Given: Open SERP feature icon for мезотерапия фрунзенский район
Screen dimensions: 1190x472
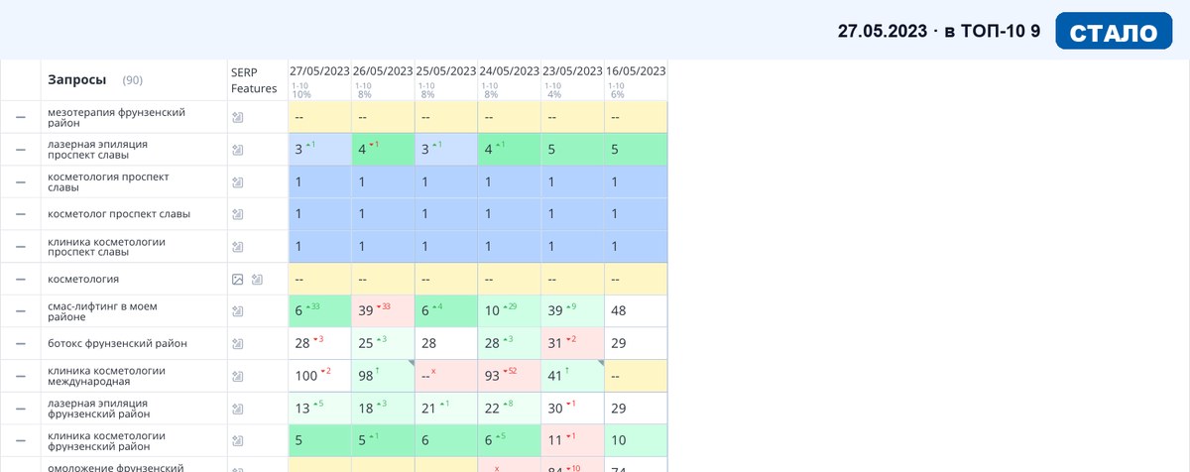Looking at the screenshot, I should point(237,118).
